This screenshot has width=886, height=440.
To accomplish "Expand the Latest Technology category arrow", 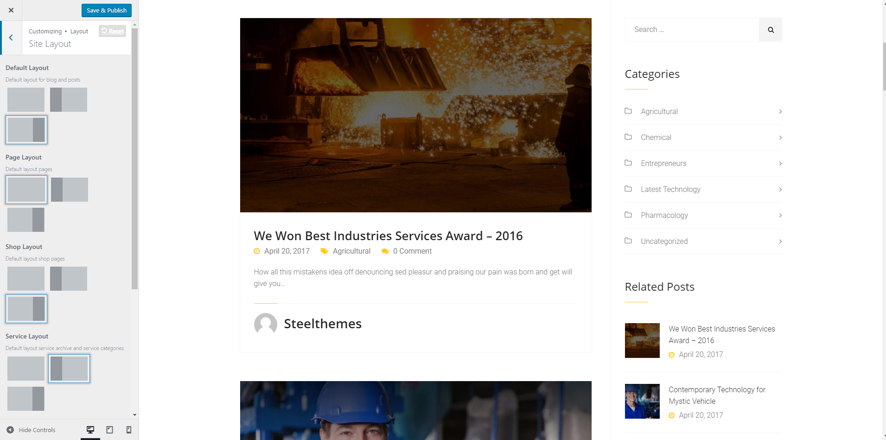I will (780, 190).
